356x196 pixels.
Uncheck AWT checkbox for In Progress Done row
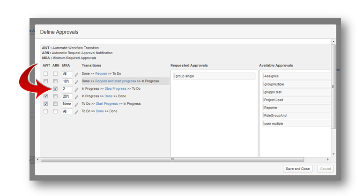45,96
